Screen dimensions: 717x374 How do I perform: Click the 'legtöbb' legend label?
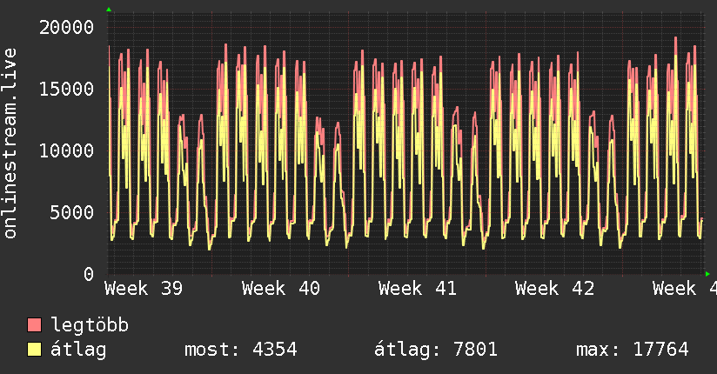click(x=90, y=324)
